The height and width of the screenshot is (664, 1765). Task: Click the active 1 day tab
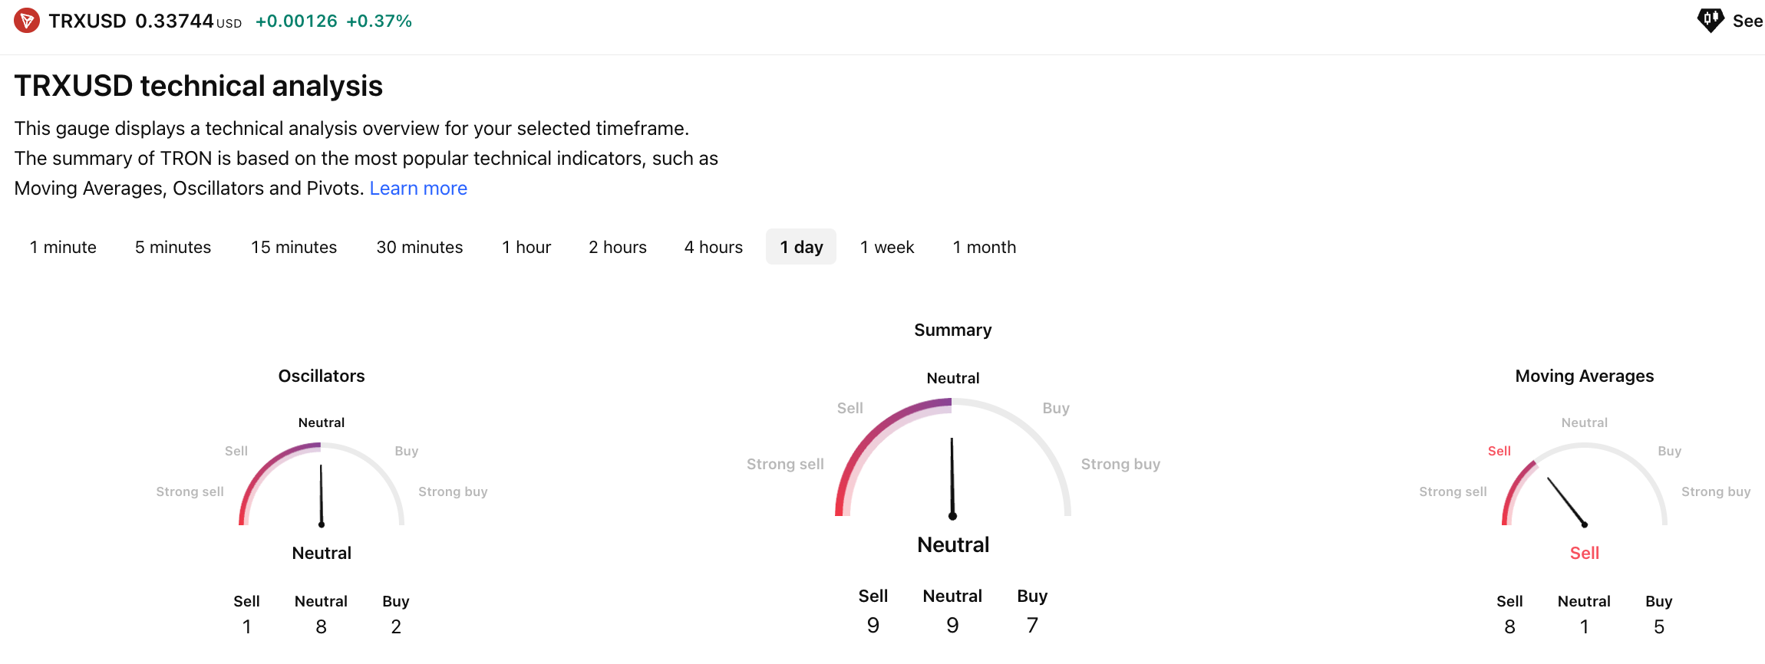pyautogui.click(x=801, y=247)
